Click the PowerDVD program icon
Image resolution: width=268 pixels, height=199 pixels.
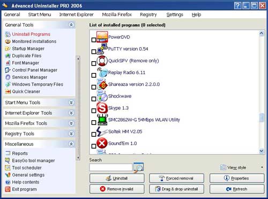102,36
